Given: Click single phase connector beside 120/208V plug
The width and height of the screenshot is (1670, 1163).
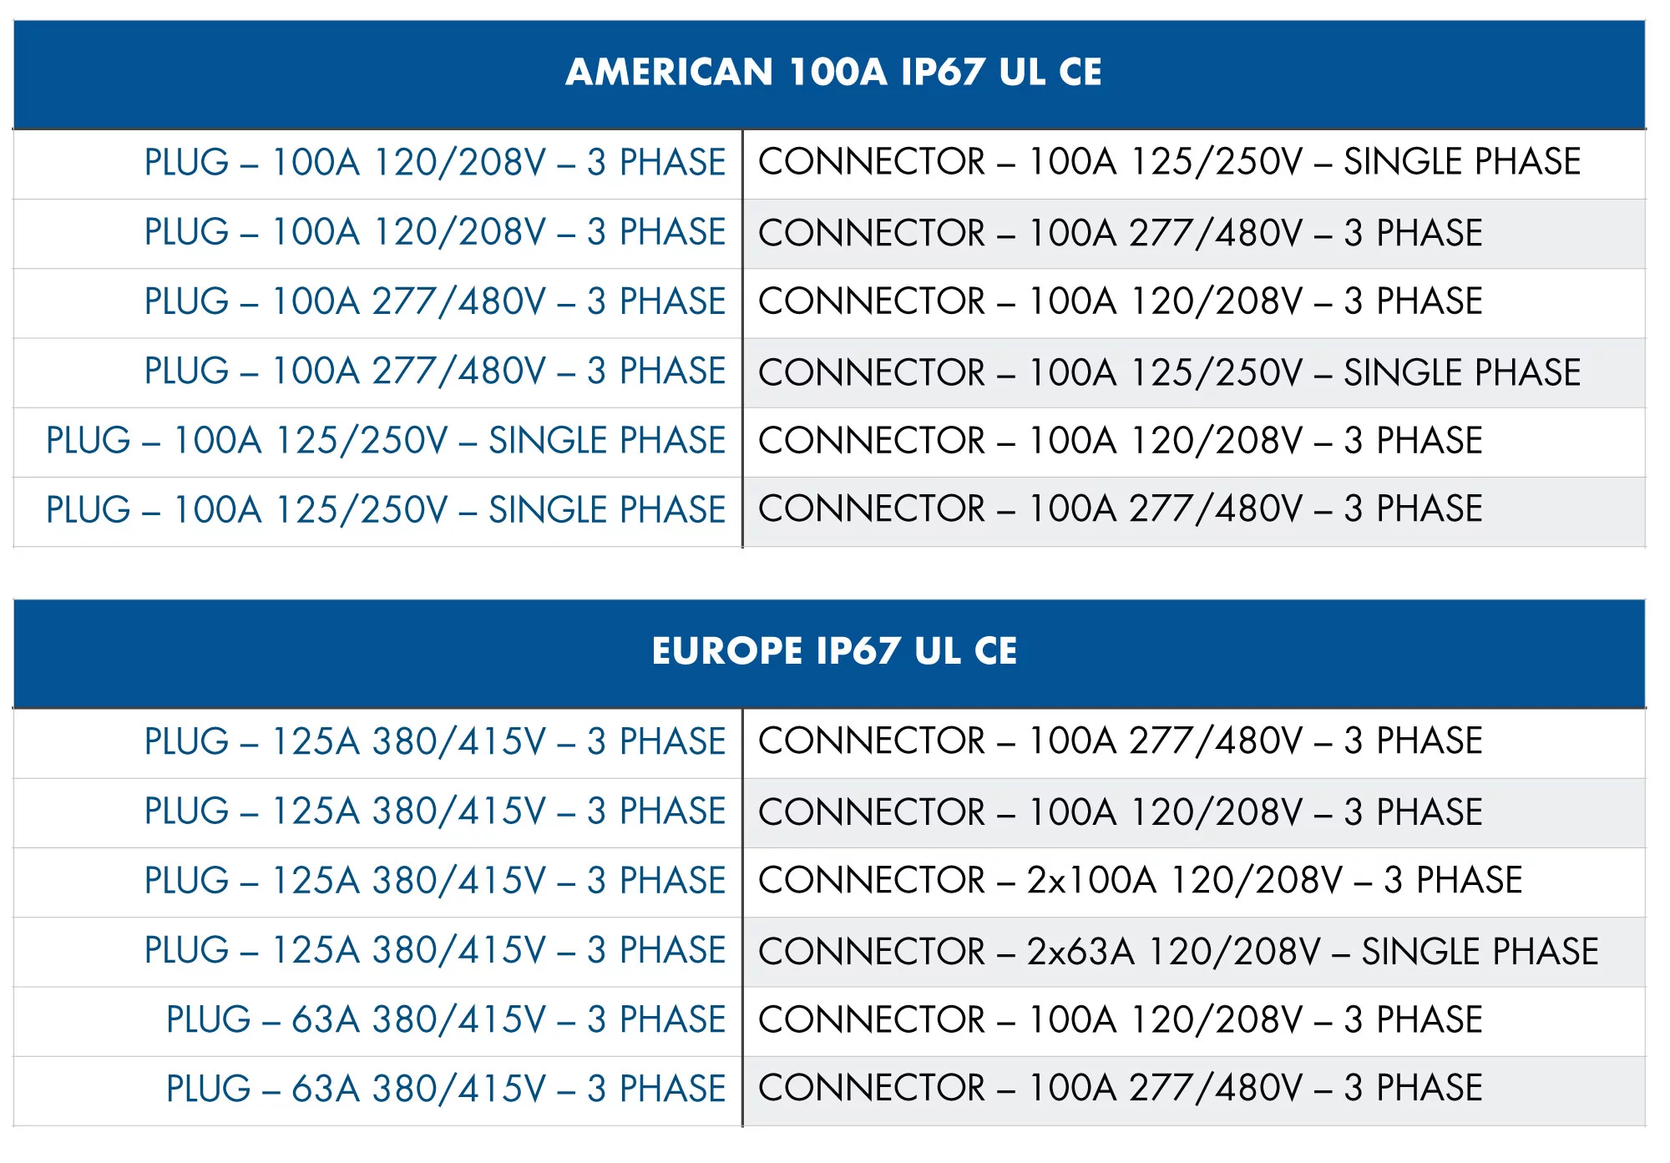Looking at the screenshot, I should tap(1194, 164).
